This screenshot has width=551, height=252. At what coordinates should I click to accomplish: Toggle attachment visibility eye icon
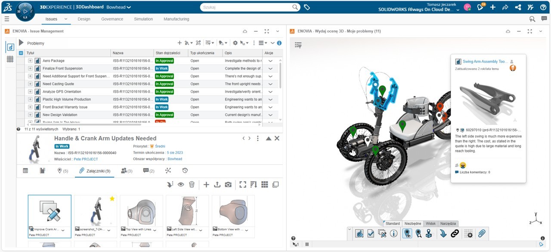tap(181, 184)
